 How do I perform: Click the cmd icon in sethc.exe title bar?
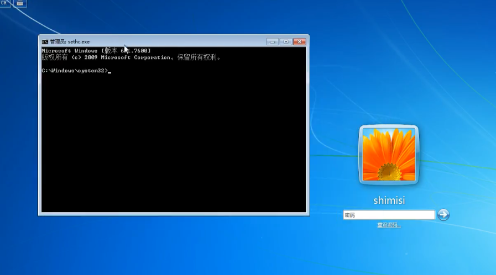(x=45, y=41)
